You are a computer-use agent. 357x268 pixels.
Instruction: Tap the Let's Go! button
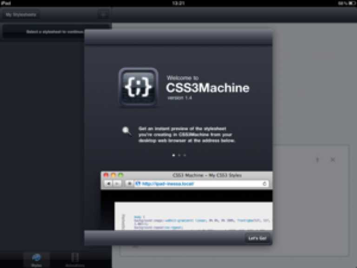coord(257,239)
